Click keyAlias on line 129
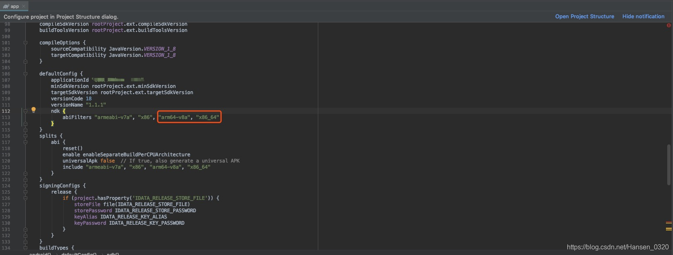Image resolution: width=673 pixels, height=255 pixels. click(86, 217)
